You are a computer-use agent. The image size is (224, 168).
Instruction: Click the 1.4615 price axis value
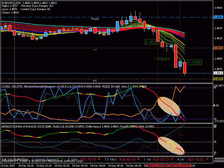(x=218, y=38)
